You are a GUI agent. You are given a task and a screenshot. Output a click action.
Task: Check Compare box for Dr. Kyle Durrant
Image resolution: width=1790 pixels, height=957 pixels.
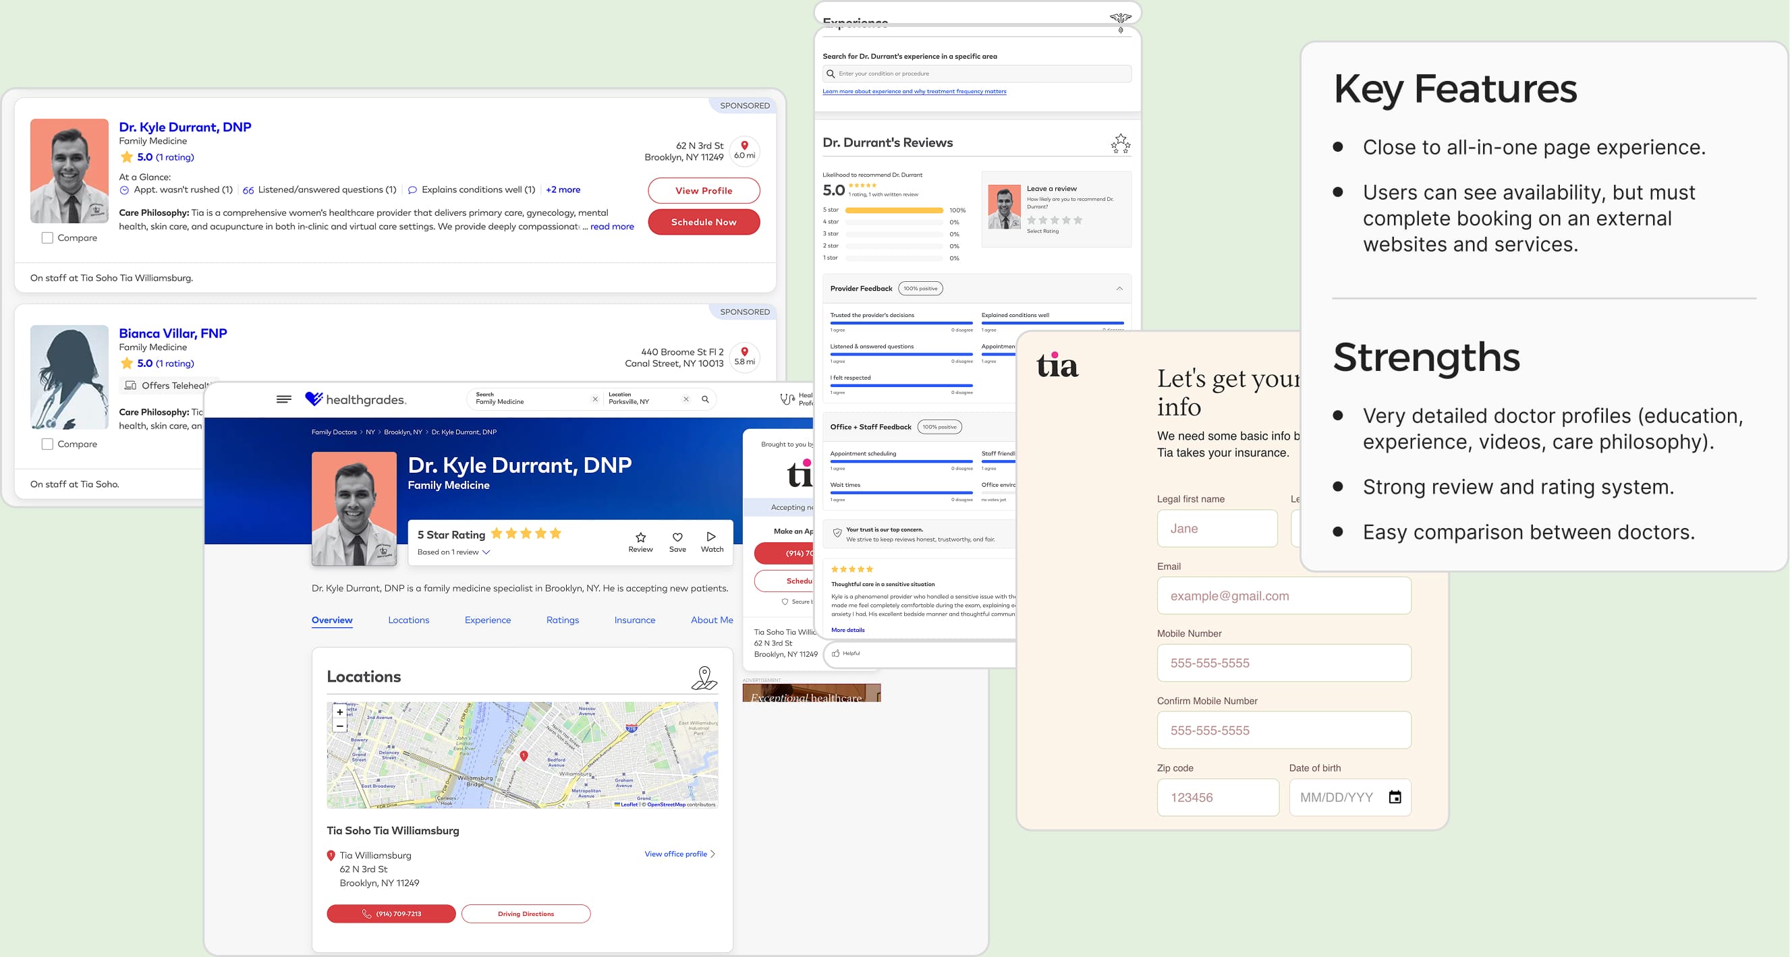click(x=47, y=238)
